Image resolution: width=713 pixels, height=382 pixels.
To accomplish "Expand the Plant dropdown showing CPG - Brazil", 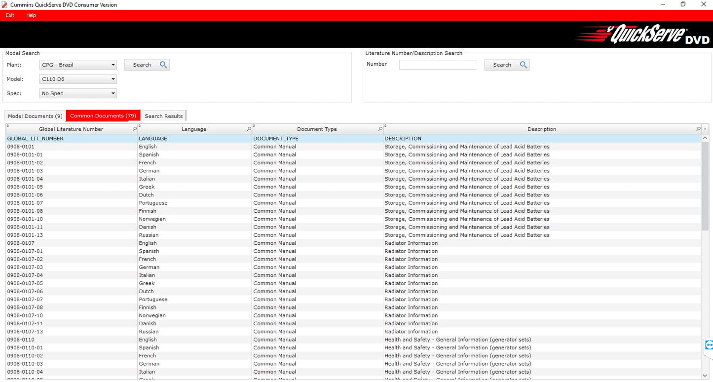I will click(x=113, y=65).
